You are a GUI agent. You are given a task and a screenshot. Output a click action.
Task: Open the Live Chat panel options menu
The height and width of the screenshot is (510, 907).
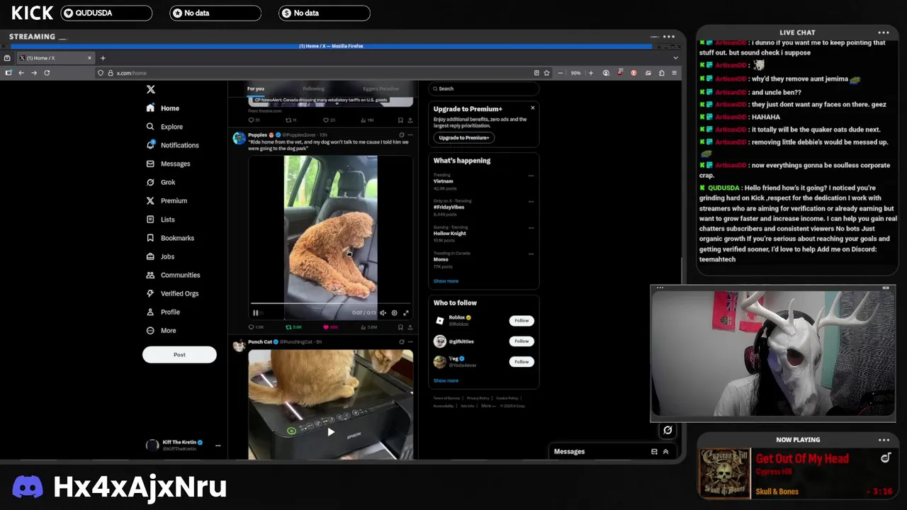point(883,33)
